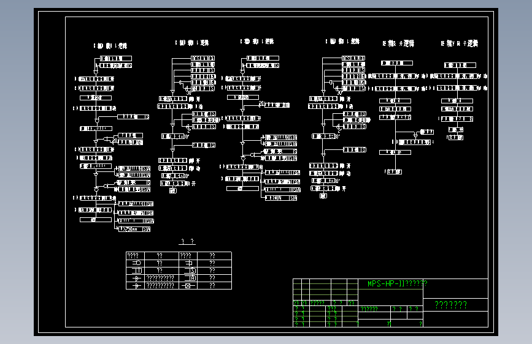Image resolution: width=532 pixels, height=344 pixels.
Task: Select the large green ??????? title block text
Action: 450,305
